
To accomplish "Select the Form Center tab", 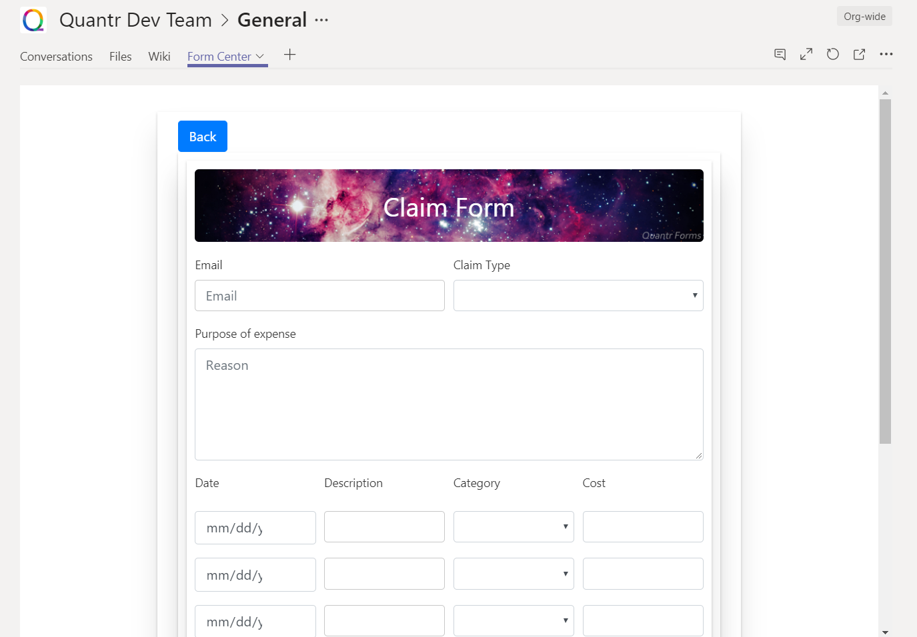I will pos(219,57).
